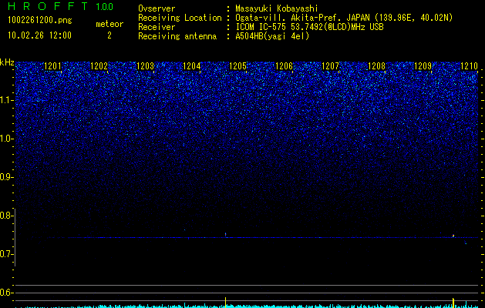Image resolution: width=485 pixels, height=308 pixels.
Task: Click the 1.0 kHz frequency label
Action: pyautogui.click(x=6, y=139)
